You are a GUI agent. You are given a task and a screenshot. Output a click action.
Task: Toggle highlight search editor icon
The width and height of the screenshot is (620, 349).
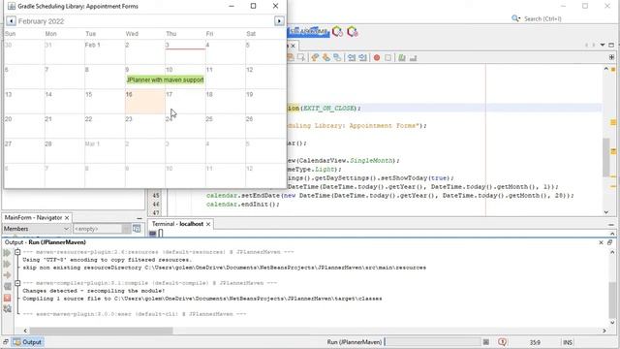[x=337, y=58]
